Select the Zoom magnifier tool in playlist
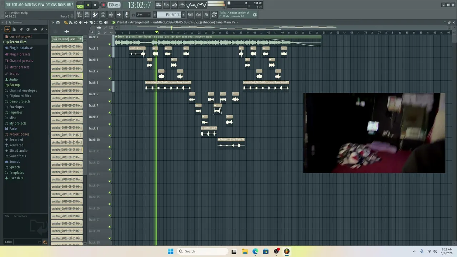 point(101,22)
